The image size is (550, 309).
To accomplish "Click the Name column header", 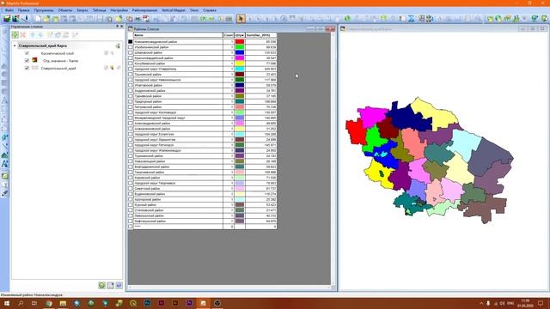I will point(178,35).
